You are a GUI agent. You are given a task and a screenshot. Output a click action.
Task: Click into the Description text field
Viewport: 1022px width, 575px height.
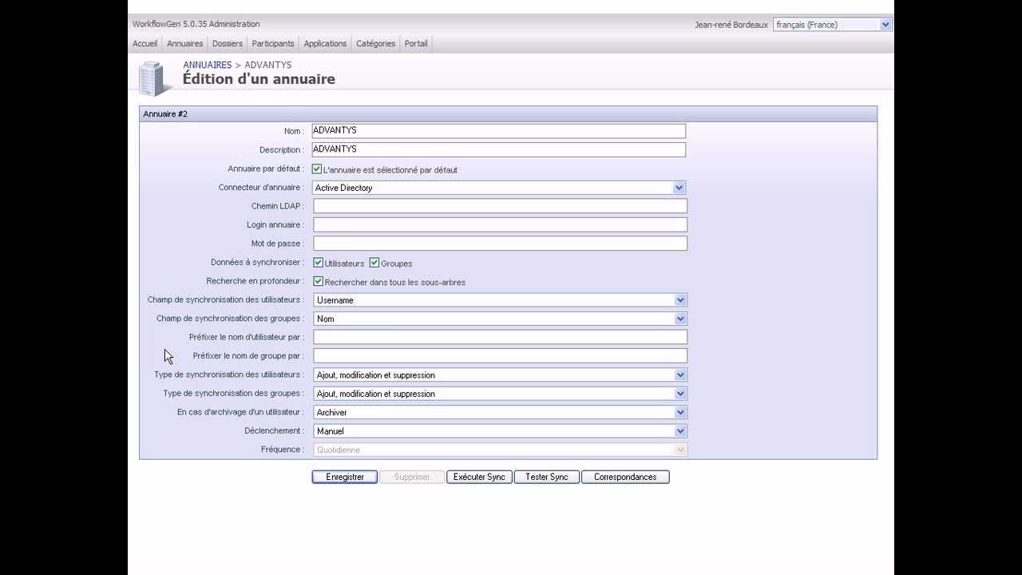tap(499, 149)
